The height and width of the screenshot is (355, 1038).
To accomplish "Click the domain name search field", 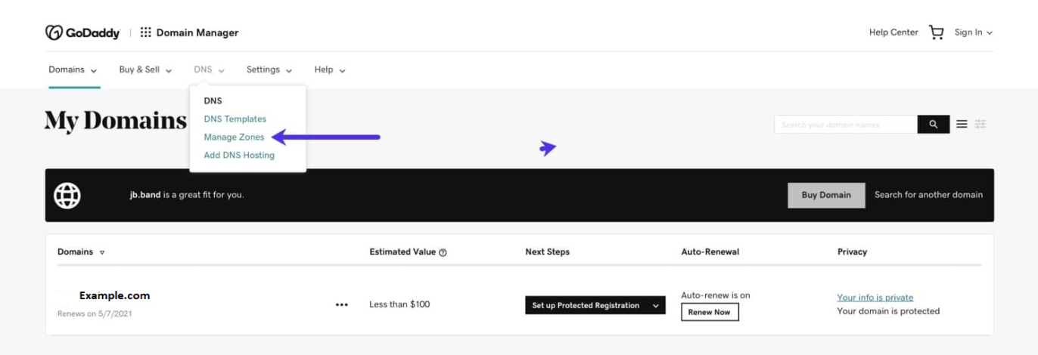I will click(845, 125).
